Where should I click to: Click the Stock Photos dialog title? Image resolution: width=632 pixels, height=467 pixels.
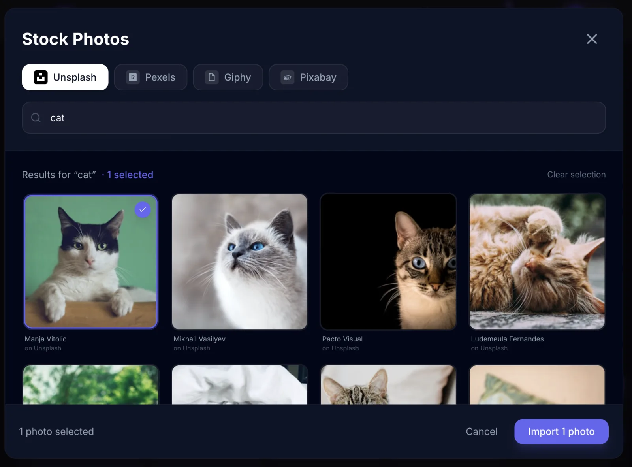(75, 39)
